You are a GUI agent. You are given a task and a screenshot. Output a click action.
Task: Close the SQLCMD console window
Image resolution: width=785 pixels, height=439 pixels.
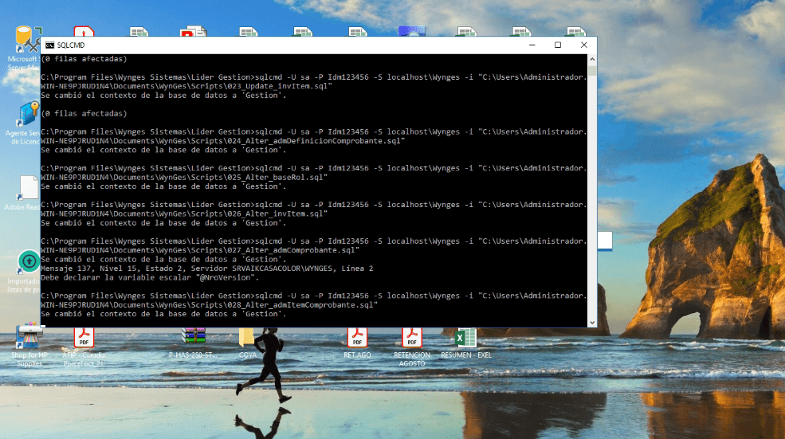click(x=583, y=45)
